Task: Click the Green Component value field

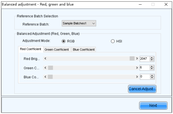Action: tap(145, 68)
